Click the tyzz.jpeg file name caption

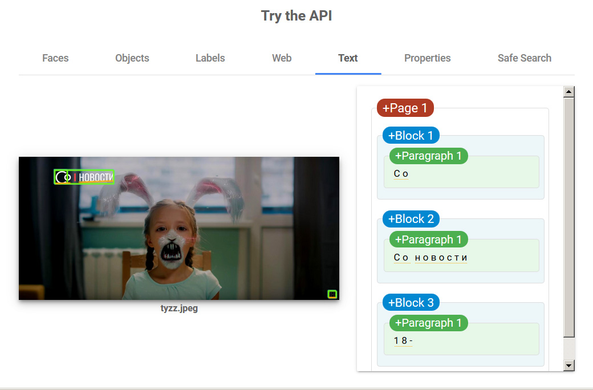179,308
